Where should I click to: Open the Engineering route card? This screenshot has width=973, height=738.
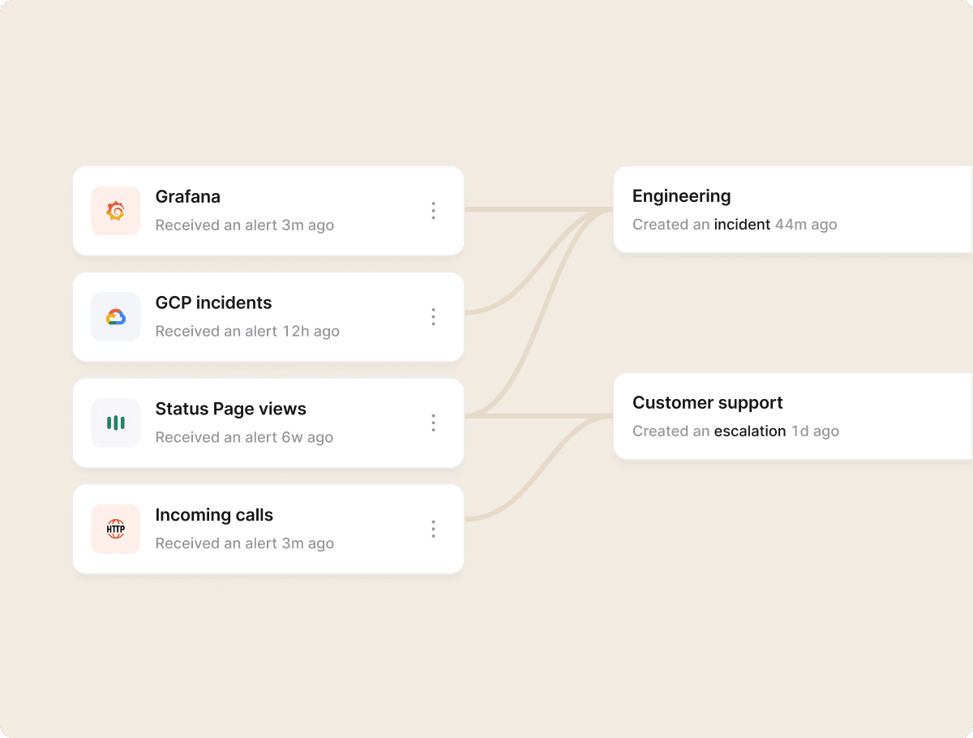pyautogui.click(x=793, y=210)
